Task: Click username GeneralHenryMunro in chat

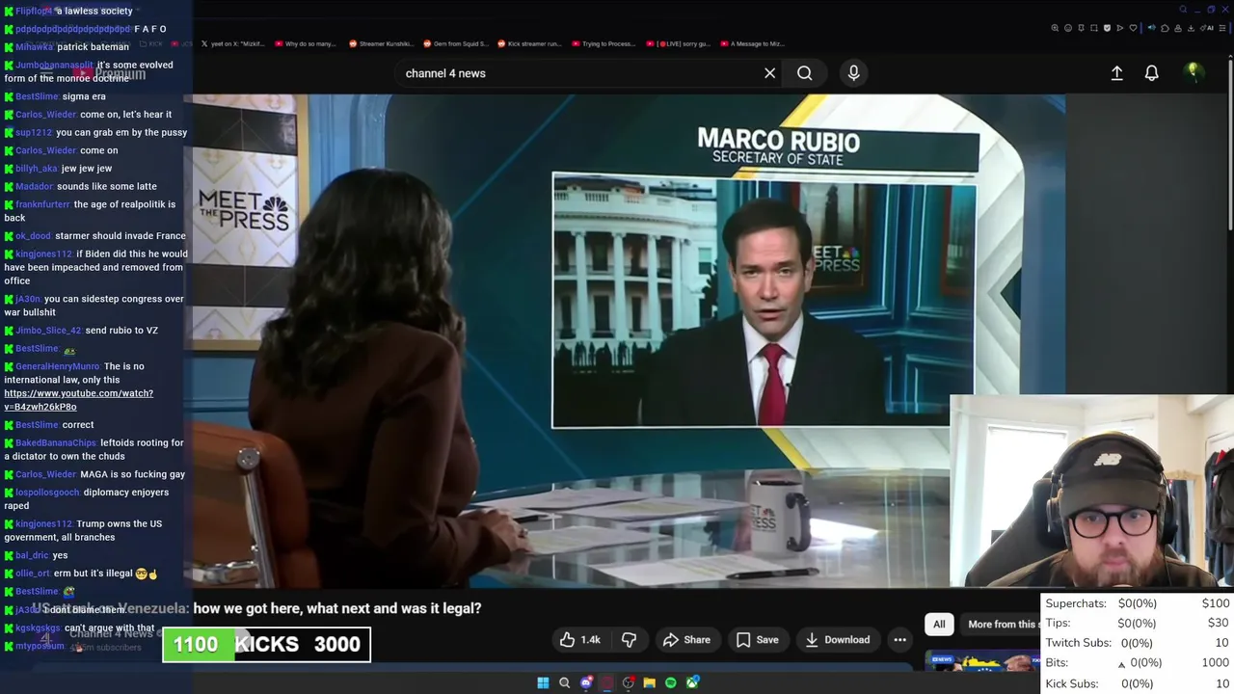Action: 58,366
